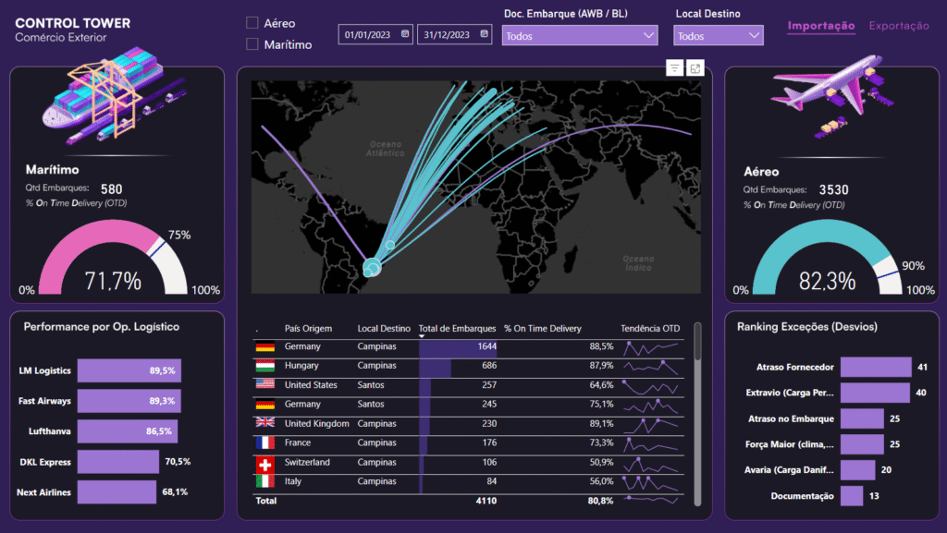The image size is (947, 533).
Task: Select the LM Logistics bar in performance chart
Action: 129,370
